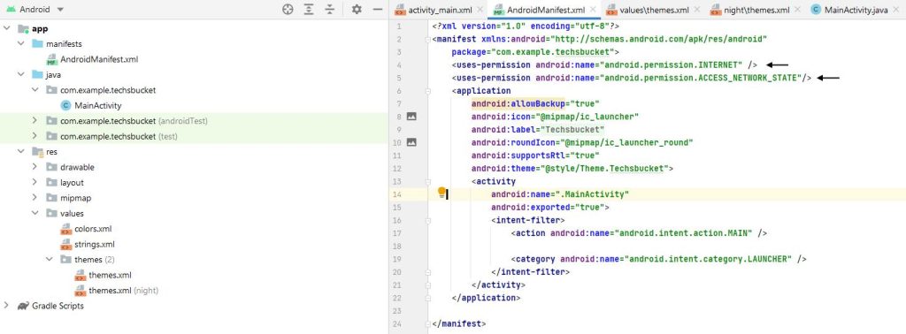
Task: Expand the drawable folder
Action: click(35, 167)
